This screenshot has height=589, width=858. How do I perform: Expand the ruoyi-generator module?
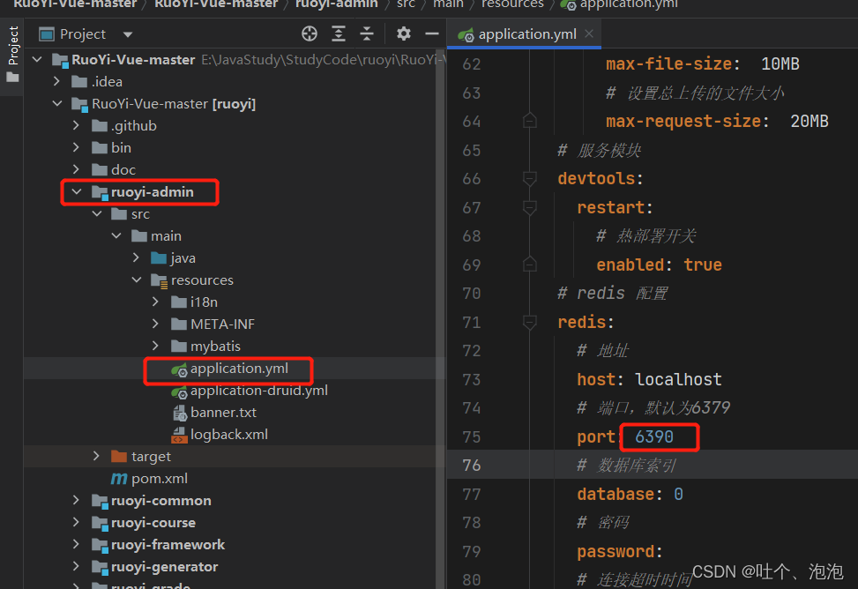click(x=77, y=566)
